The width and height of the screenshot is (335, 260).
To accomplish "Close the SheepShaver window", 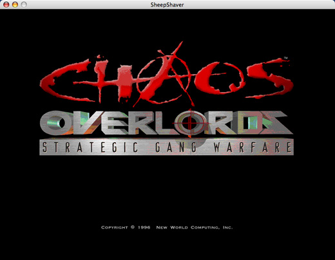I will 6,5.
